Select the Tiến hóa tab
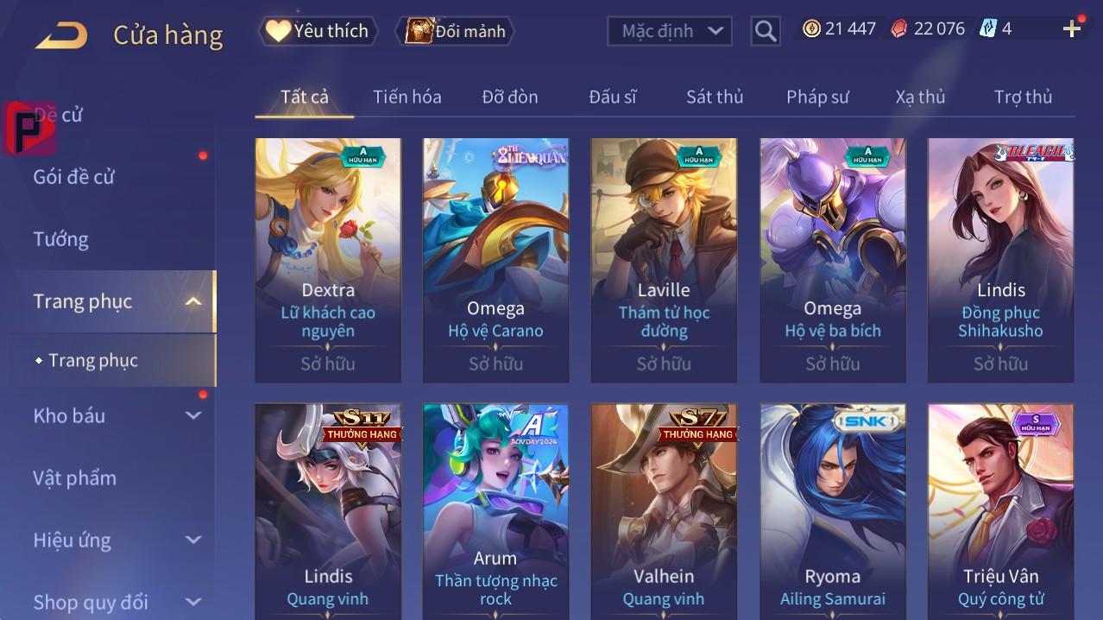This screenshot has width=1103, height=620. 407,97
